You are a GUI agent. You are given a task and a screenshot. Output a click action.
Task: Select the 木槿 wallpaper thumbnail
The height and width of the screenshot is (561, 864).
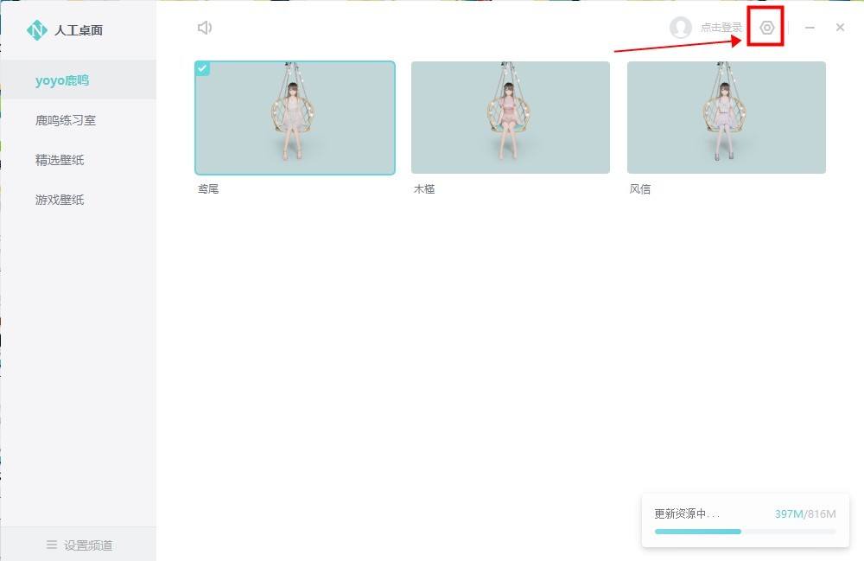pyautogui.click(x=511, y=118)
